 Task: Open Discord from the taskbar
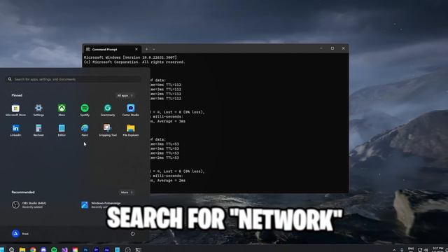tap(43, 250)
